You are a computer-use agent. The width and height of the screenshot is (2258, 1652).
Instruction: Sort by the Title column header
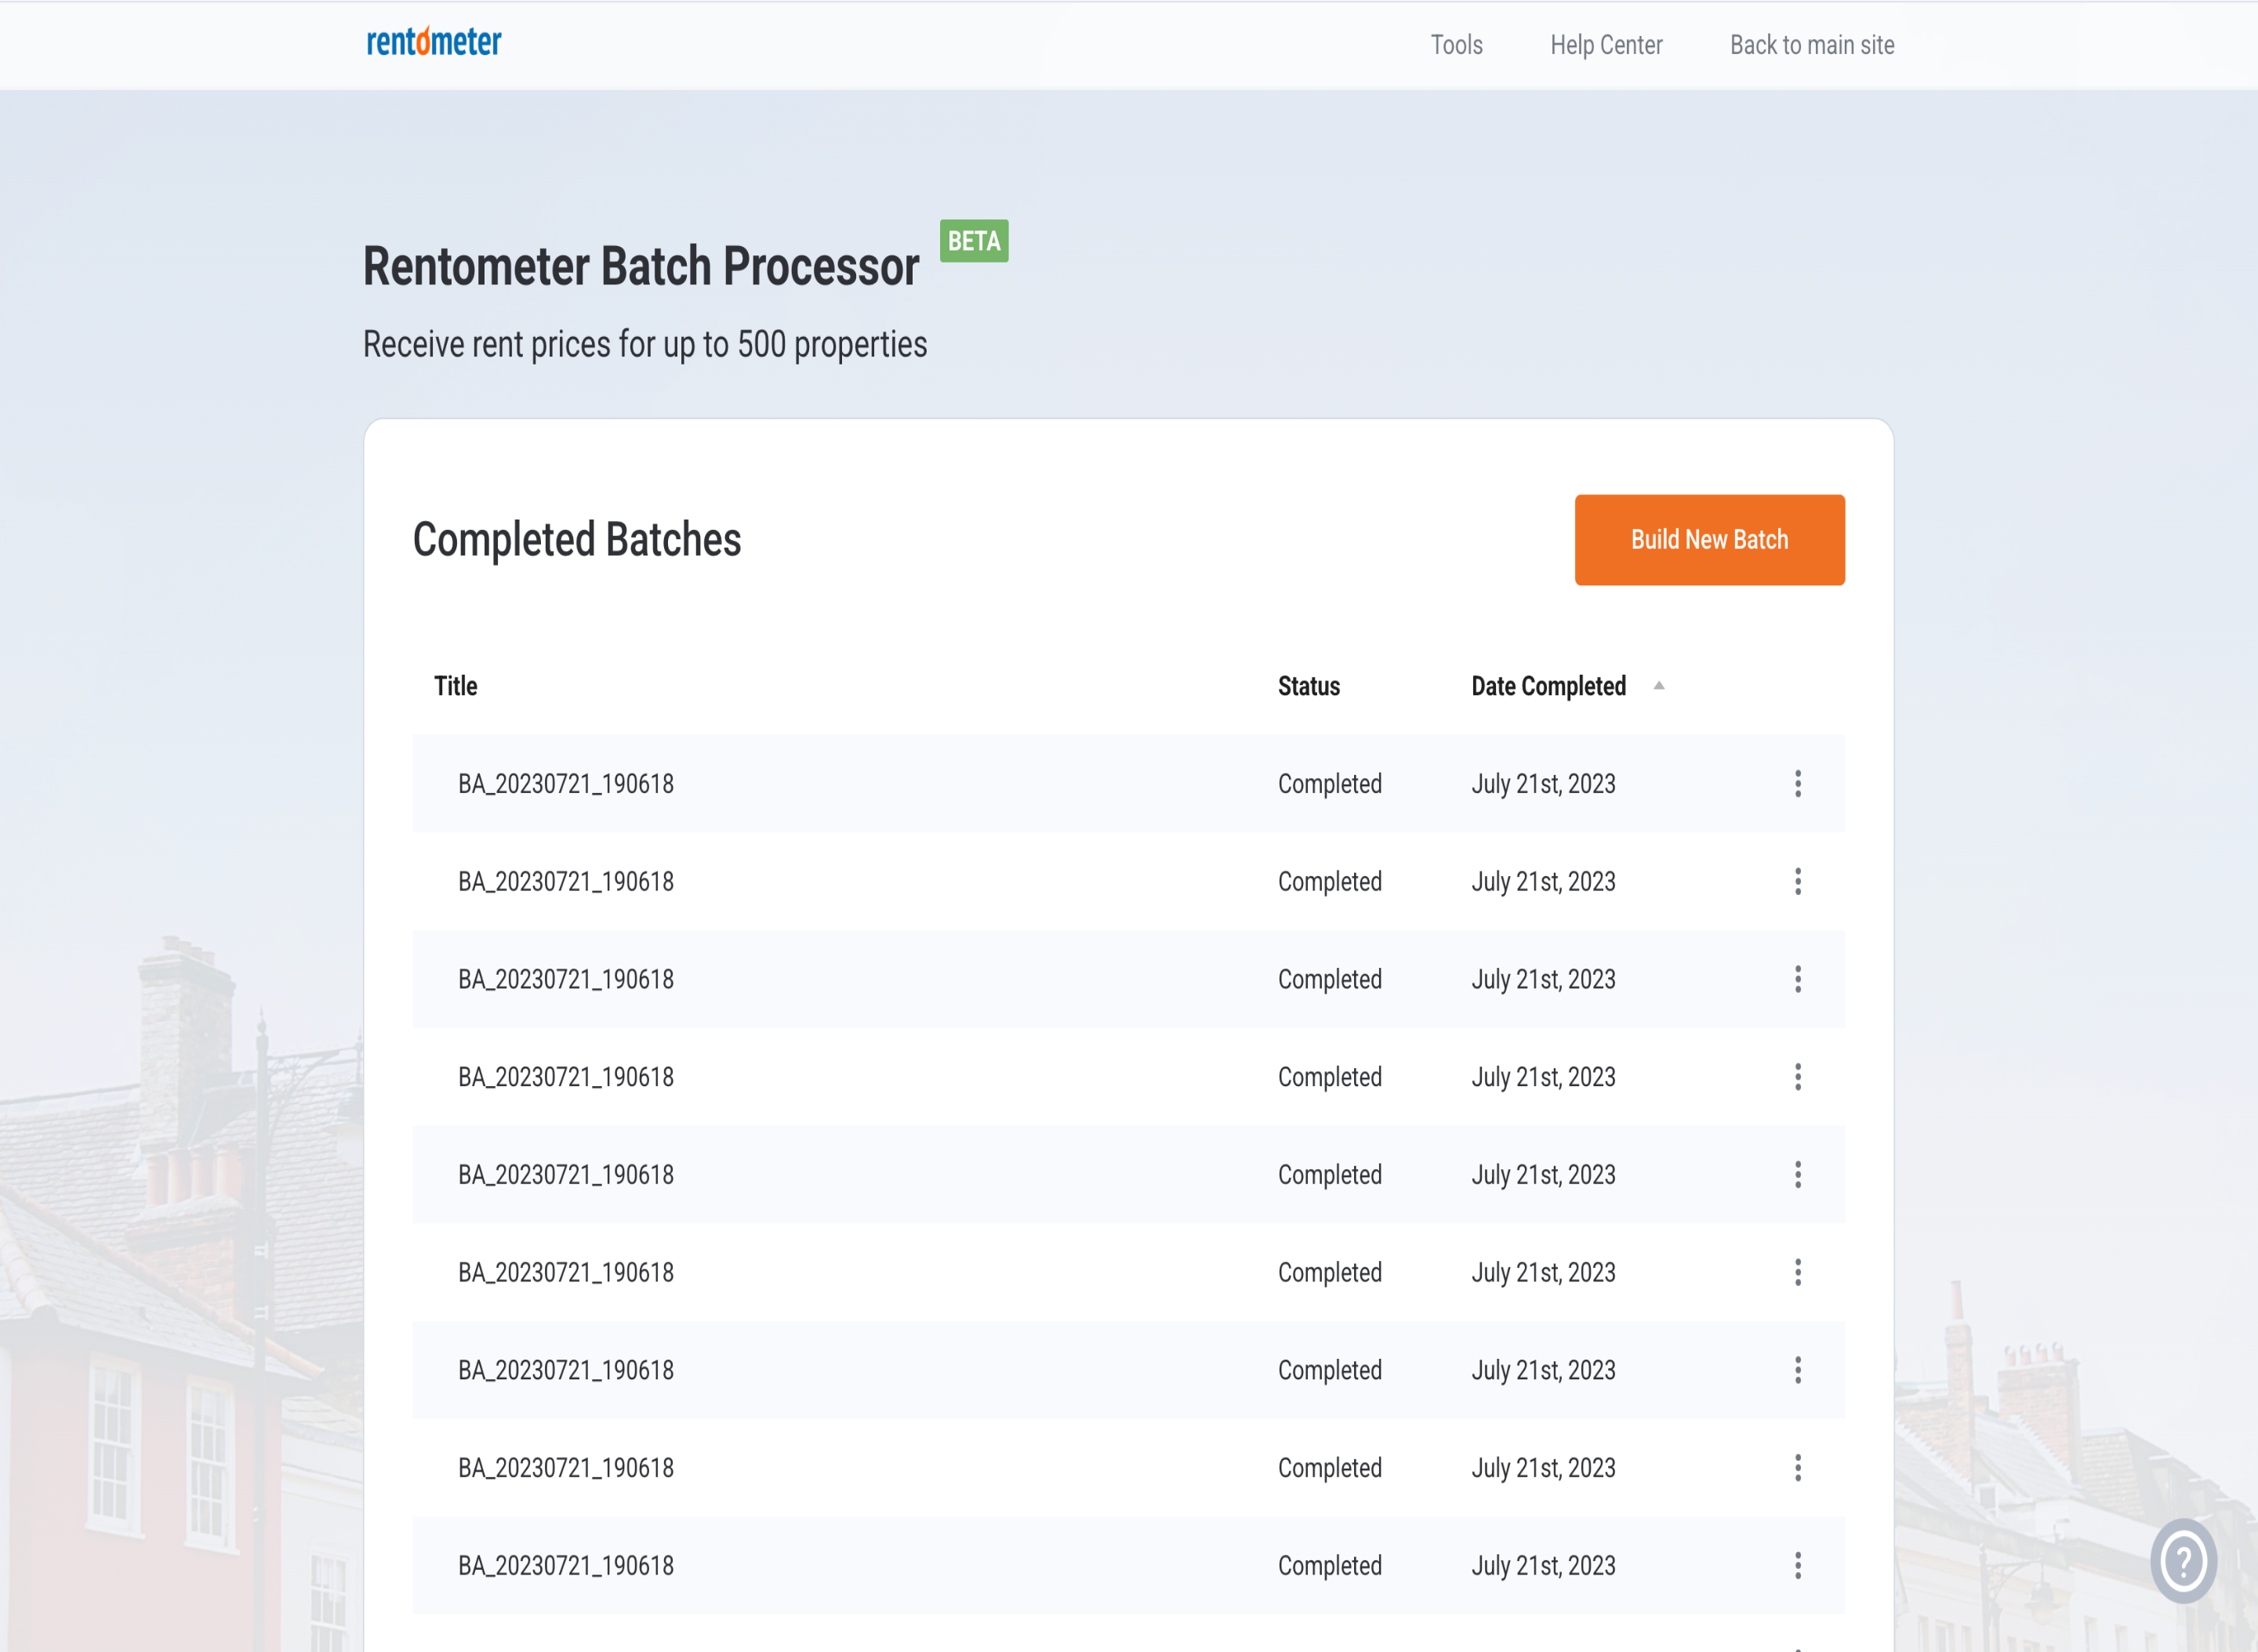456,686
